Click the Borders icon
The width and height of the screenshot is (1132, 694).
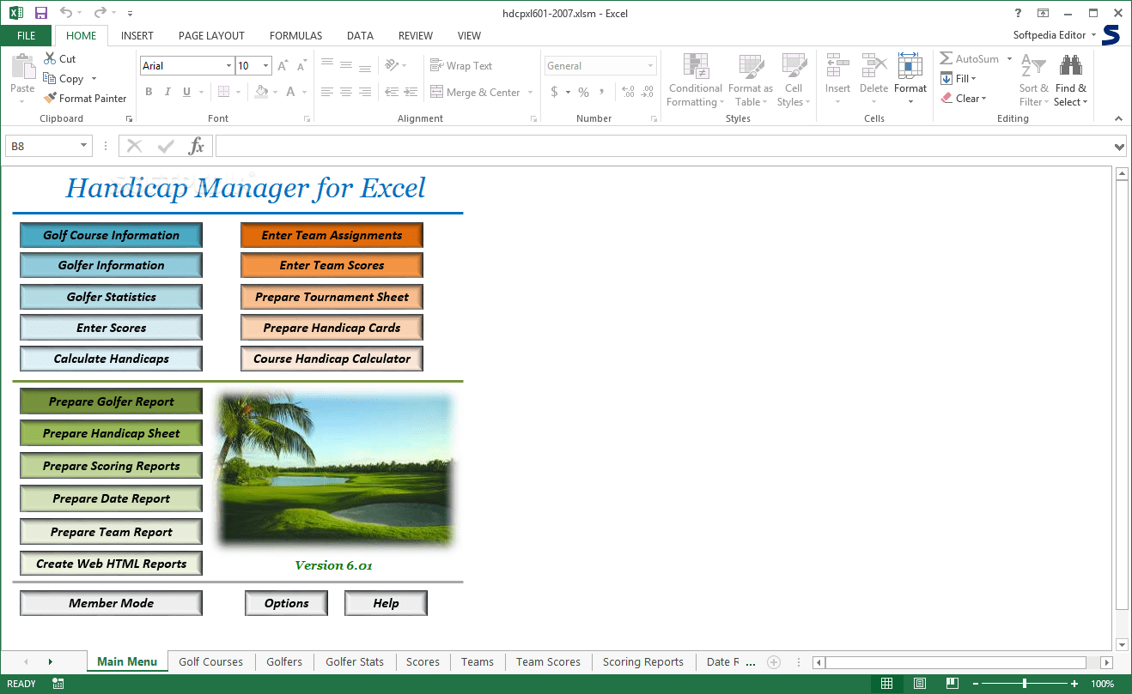pyautogui.click(x=223, y=92)
